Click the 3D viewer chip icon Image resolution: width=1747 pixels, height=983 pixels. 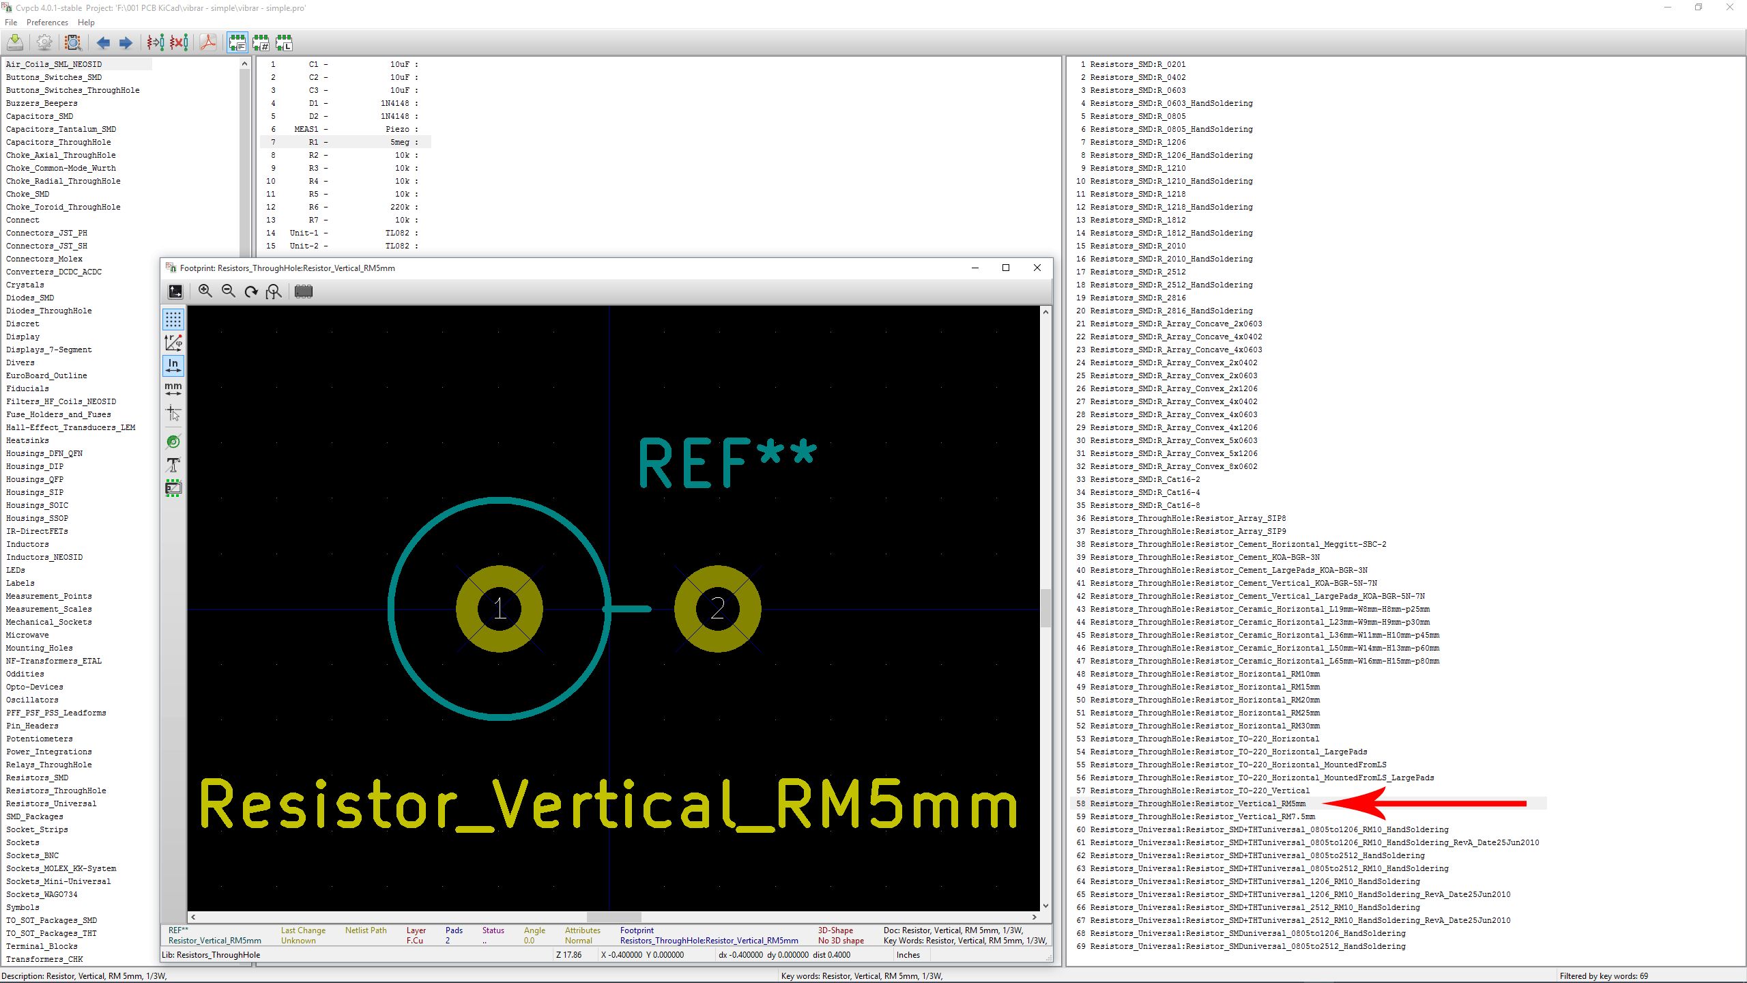[303, 291]
